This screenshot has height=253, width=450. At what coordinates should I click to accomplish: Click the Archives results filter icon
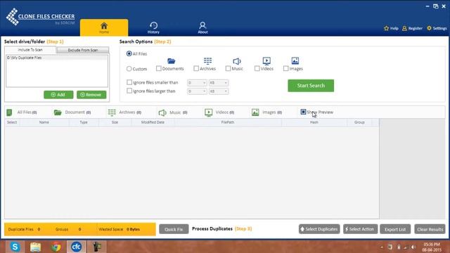pos(112,112)
